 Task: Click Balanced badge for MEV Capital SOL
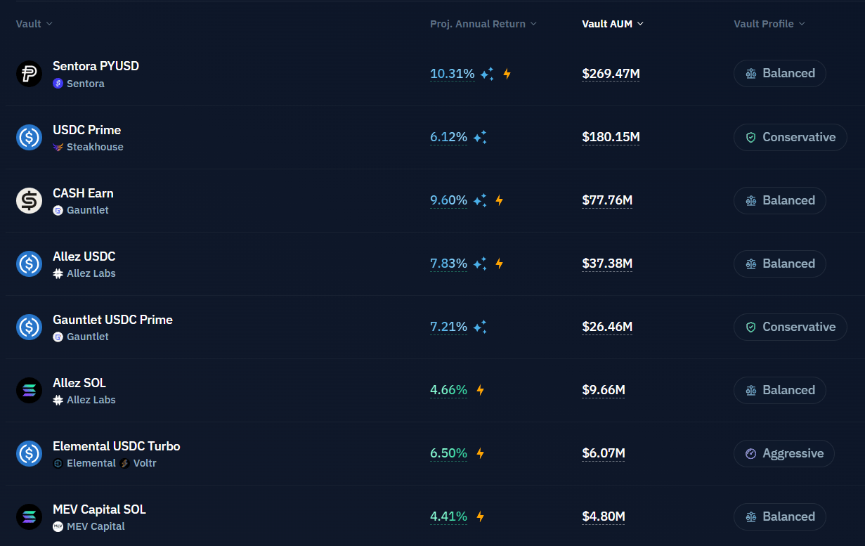779,516
